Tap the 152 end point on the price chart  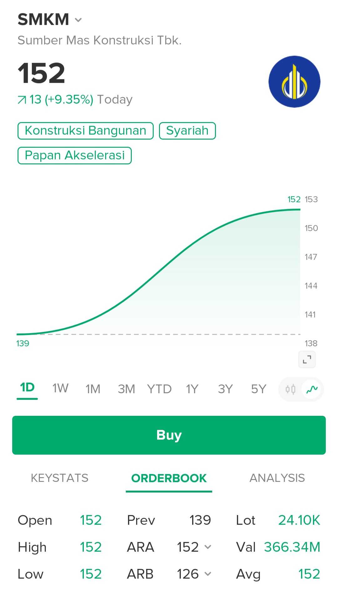point(300,209)
